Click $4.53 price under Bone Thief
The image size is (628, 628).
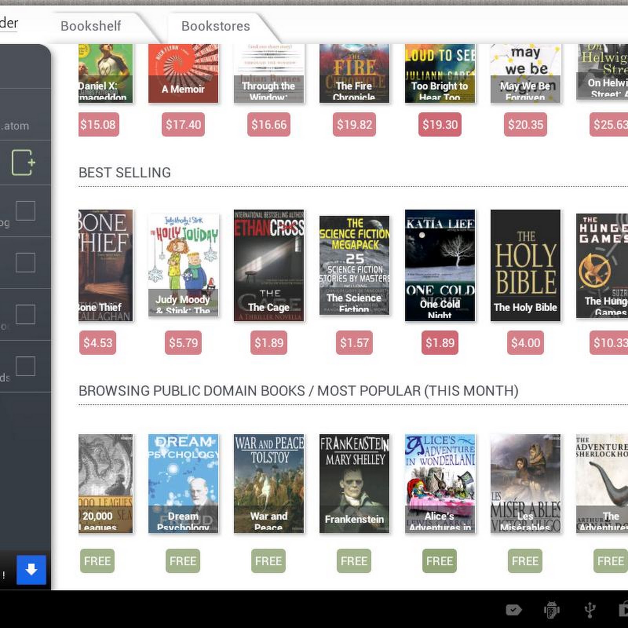pyautogui.click(x=98, y=343)
